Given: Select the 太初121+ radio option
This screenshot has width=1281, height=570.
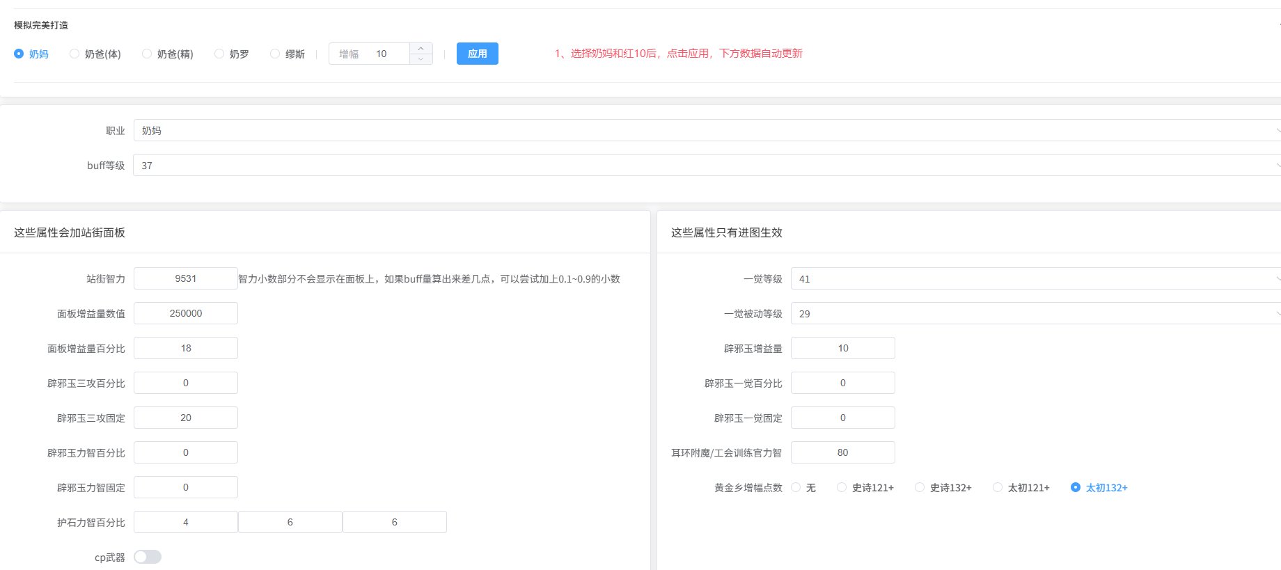Looking at the screenshot, I should (x=1021, y=487).
